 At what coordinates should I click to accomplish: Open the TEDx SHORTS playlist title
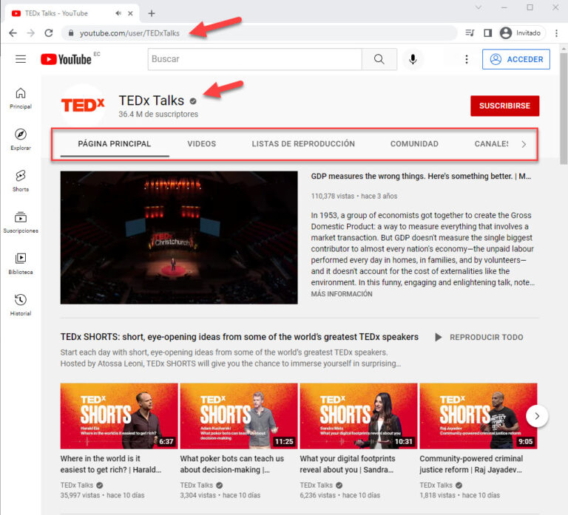[x=240, y=337]
